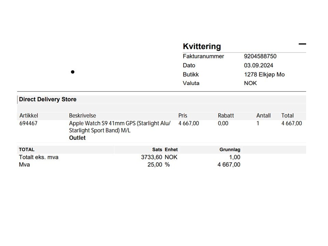328x246 pixels.
Task: Click the date 03.09.2024
Action: pos(259,66)
